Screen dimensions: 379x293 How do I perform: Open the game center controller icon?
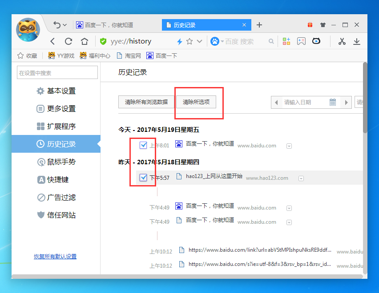point(302,41)
